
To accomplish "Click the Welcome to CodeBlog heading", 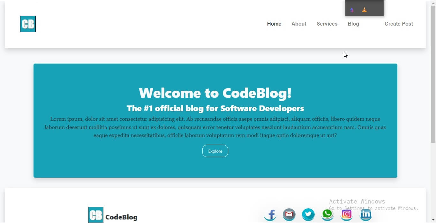I will (215, 93).
